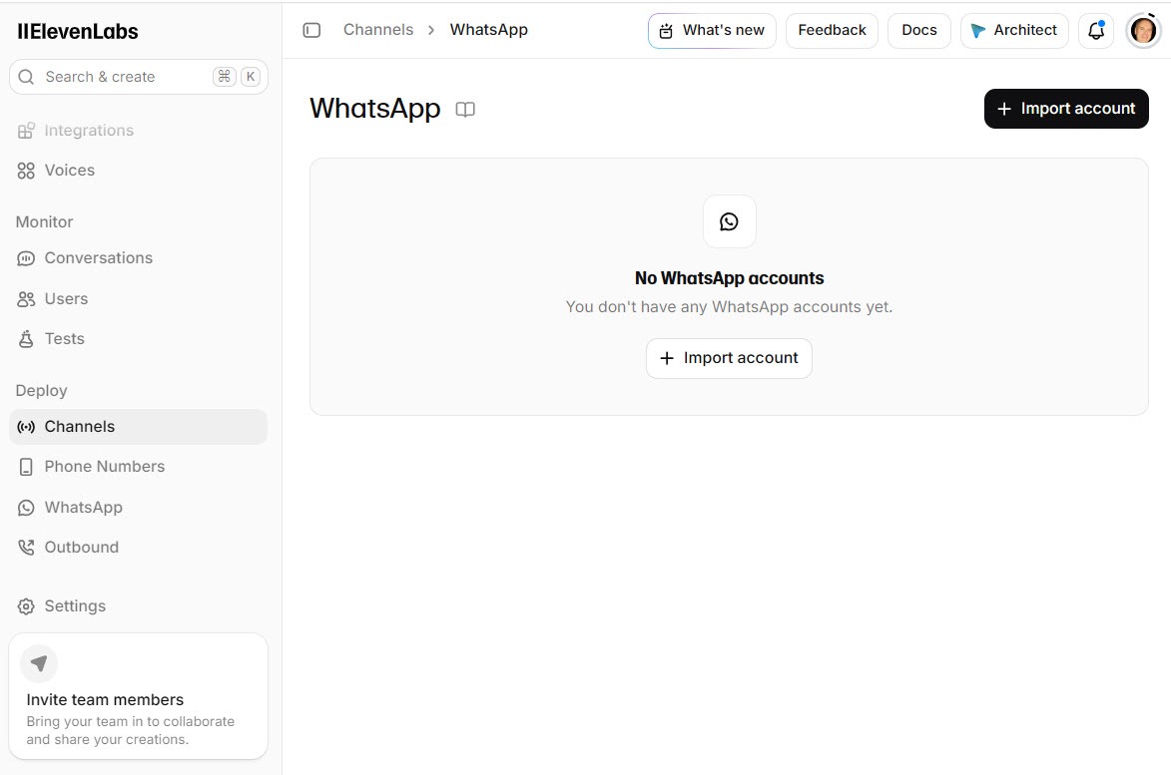The width and height of the screenshot is (1171, 775).
Task: Open the WhatsApp docs book icon
Action: tap(465, 110)
